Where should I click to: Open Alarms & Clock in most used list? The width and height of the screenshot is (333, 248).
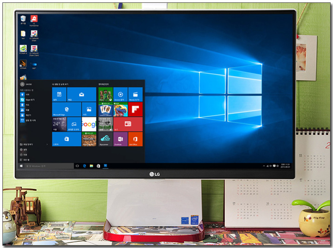point(28,120)
